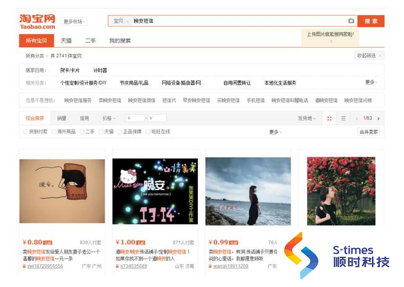Switch to grid view icon
The image size is (404, 287).
coord(329,119)
